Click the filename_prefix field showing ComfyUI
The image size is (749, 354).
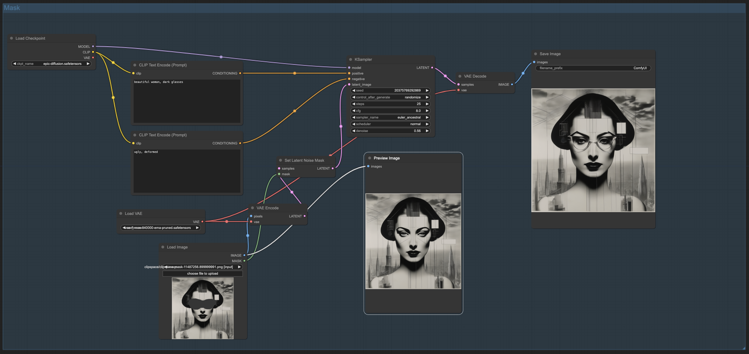click(x=593, y=68)
